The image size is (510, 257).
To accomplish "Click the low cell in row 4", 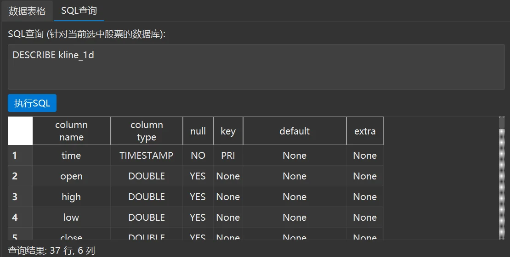I will (x=72, y=218).
